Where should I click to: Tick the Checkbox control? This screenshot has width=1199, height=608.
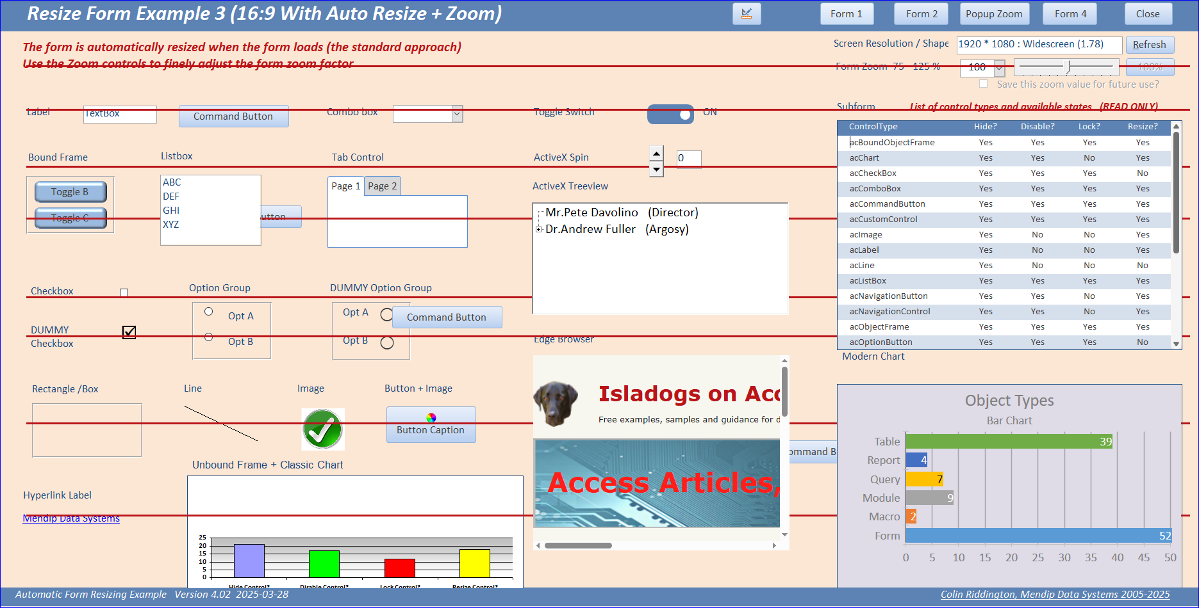click(124, 292)
